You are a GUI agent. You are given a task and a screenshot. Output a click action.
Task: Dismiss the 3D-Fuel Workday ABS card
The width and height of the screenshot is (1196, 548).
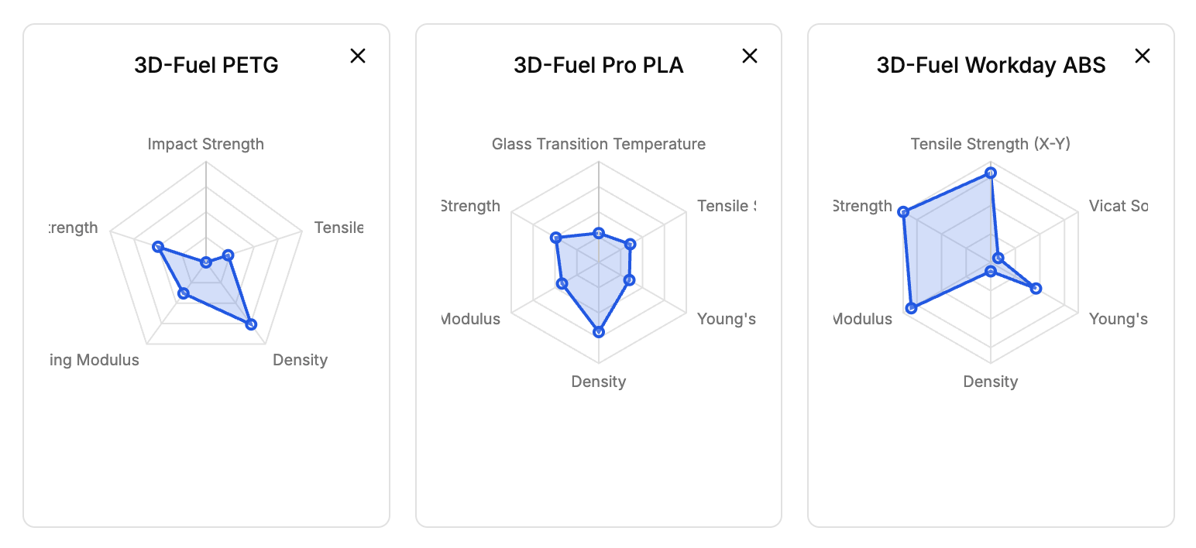[x=1143, y=56]
